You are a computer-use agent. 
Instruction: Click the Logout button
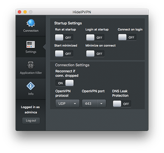(31, 120)
